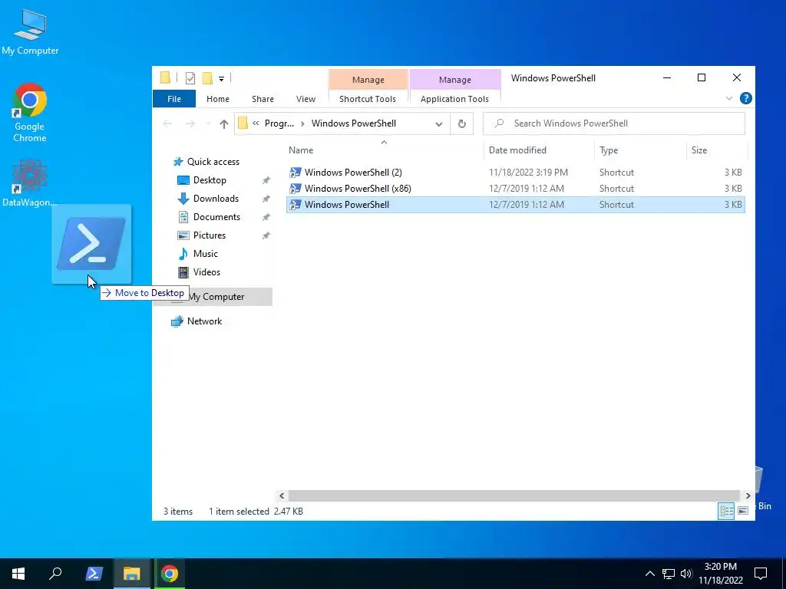Switch to the Share ribbon tab
The image size is (786, 589).
coord(263,99)
